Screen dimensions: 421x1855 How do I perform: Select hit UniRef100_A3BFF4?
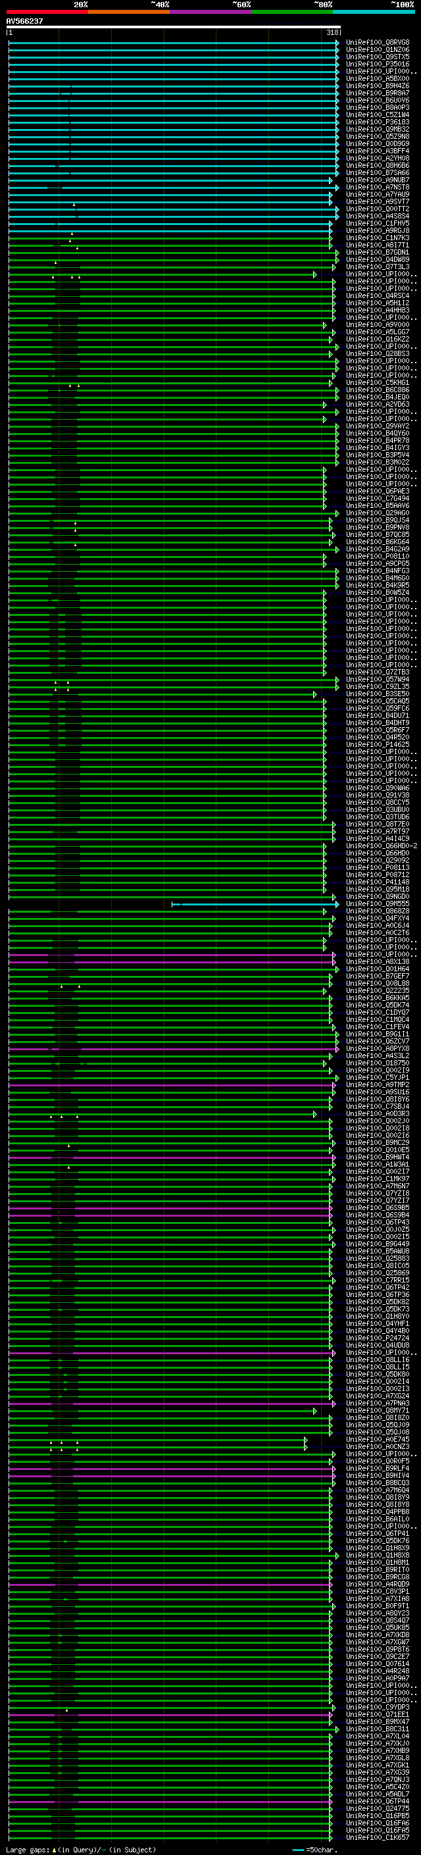tap(378, 151)
